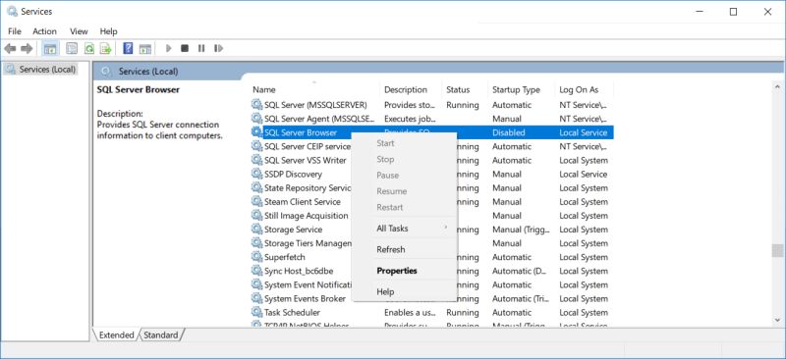
Task: Click gear icon of Task Scheduler
Action: pos(256,312)
